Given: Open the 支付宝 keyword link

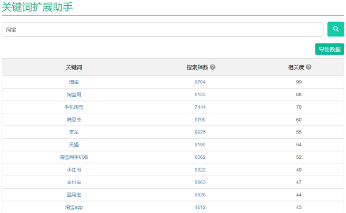Looking at the screenshot, I should click(74, 182).
